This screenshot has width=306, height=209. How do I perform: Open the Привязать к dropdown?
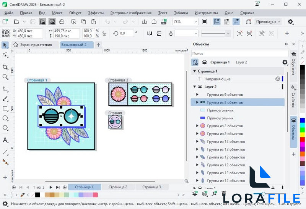pyautogui.click(x=268, y=22)
